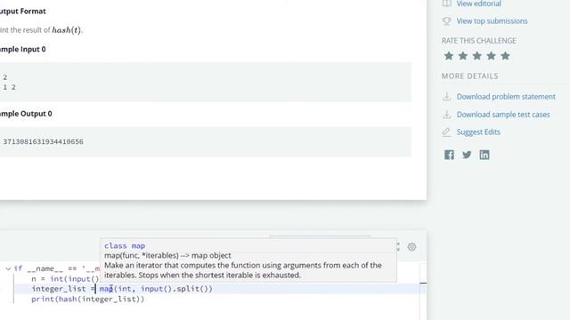Click the download icon beside sample test cases
This screenshot has height=320, width=570.
(x=446, y=115)
